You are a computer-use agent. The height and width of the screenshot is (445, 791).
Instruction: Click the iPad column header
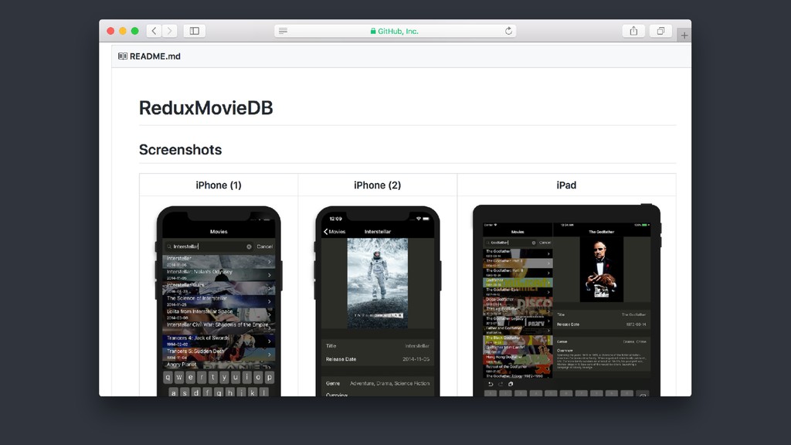566,185
